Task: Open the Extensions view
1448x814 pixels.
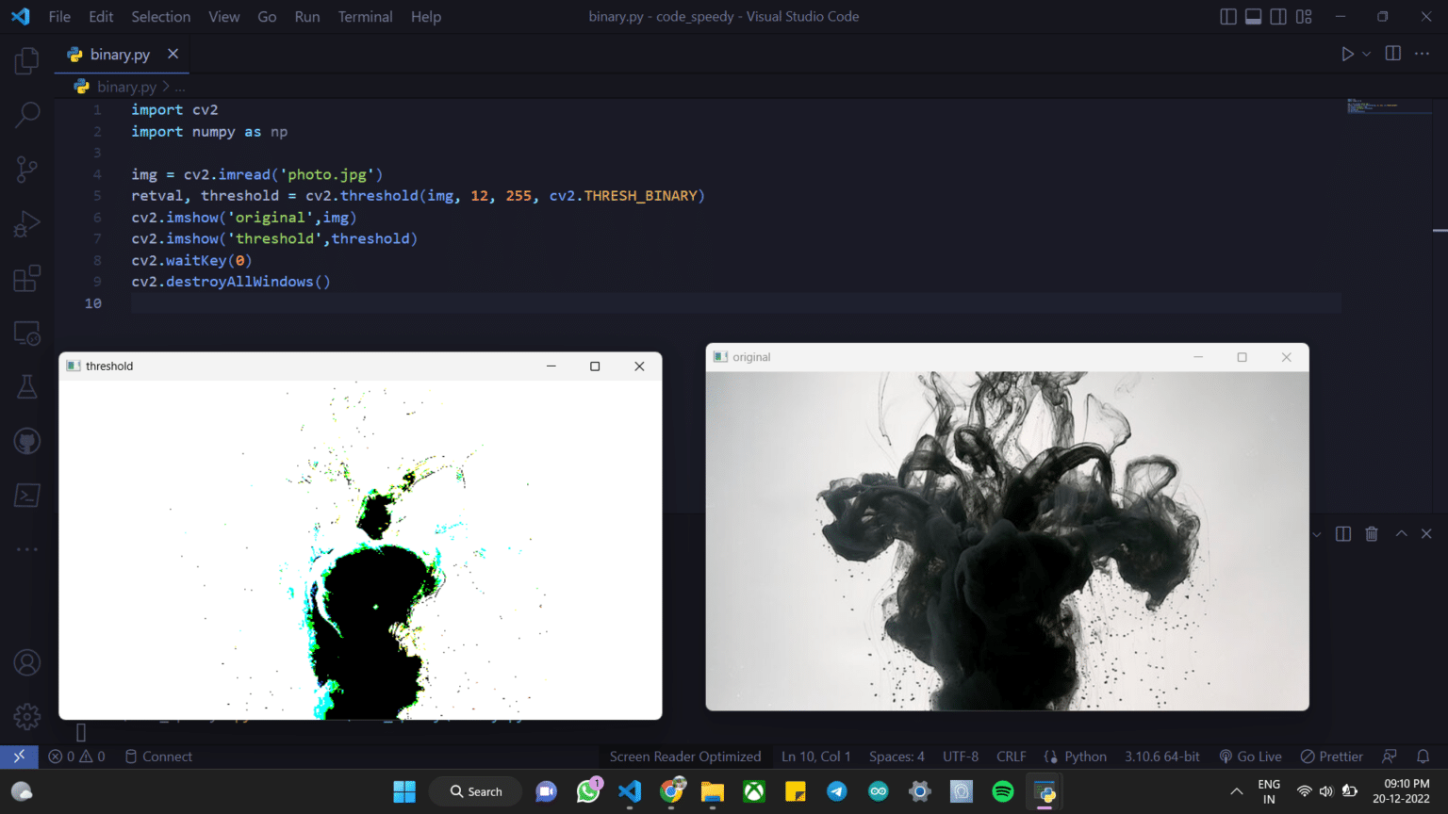Action: tap(27, 279)
